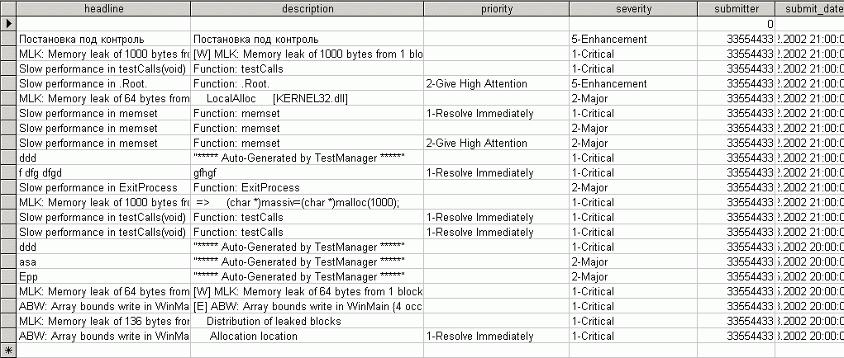This screenshot has height=358, width=844.
Task: Click the submit_date column header
Action: pos(809,9)
